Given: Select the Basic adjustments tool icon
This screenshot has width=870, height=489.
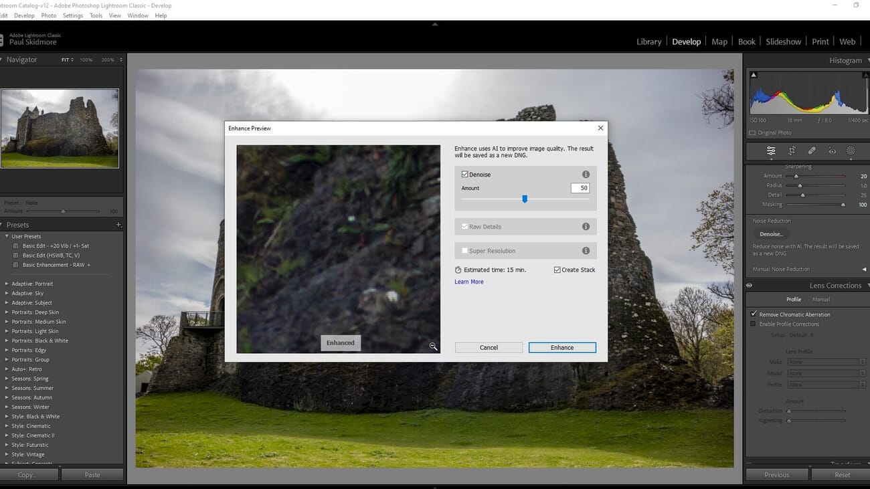Looking at the screenshot, I should point(771,151).
